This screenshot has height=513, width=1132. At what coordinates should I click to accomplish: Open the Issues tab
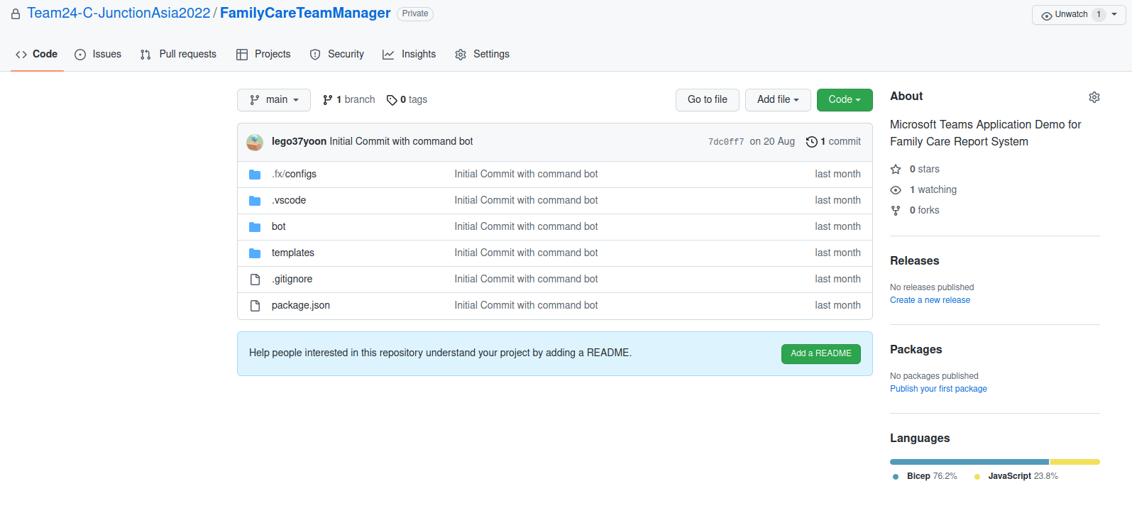[98, 54]
